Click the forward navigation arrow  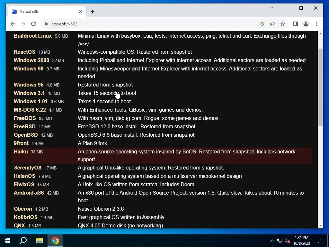point(23,24)
